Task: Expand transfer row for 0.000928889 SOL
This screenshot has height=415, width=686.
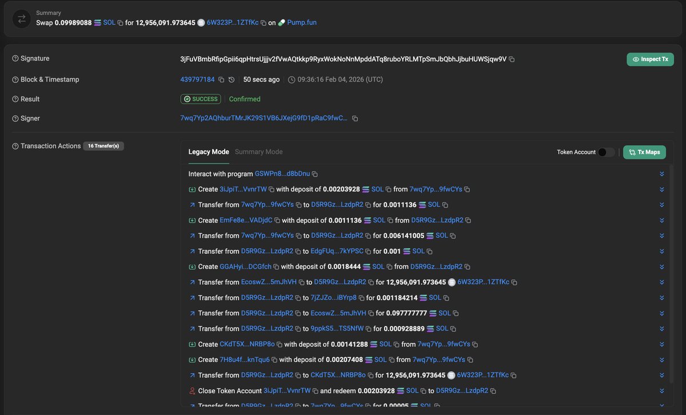Action: coord(661,329)
